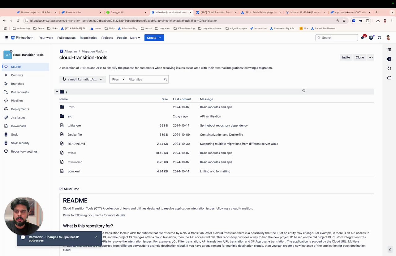
Task: Click the cloud-transition-tools repository avatar
Action: point(7,55)
